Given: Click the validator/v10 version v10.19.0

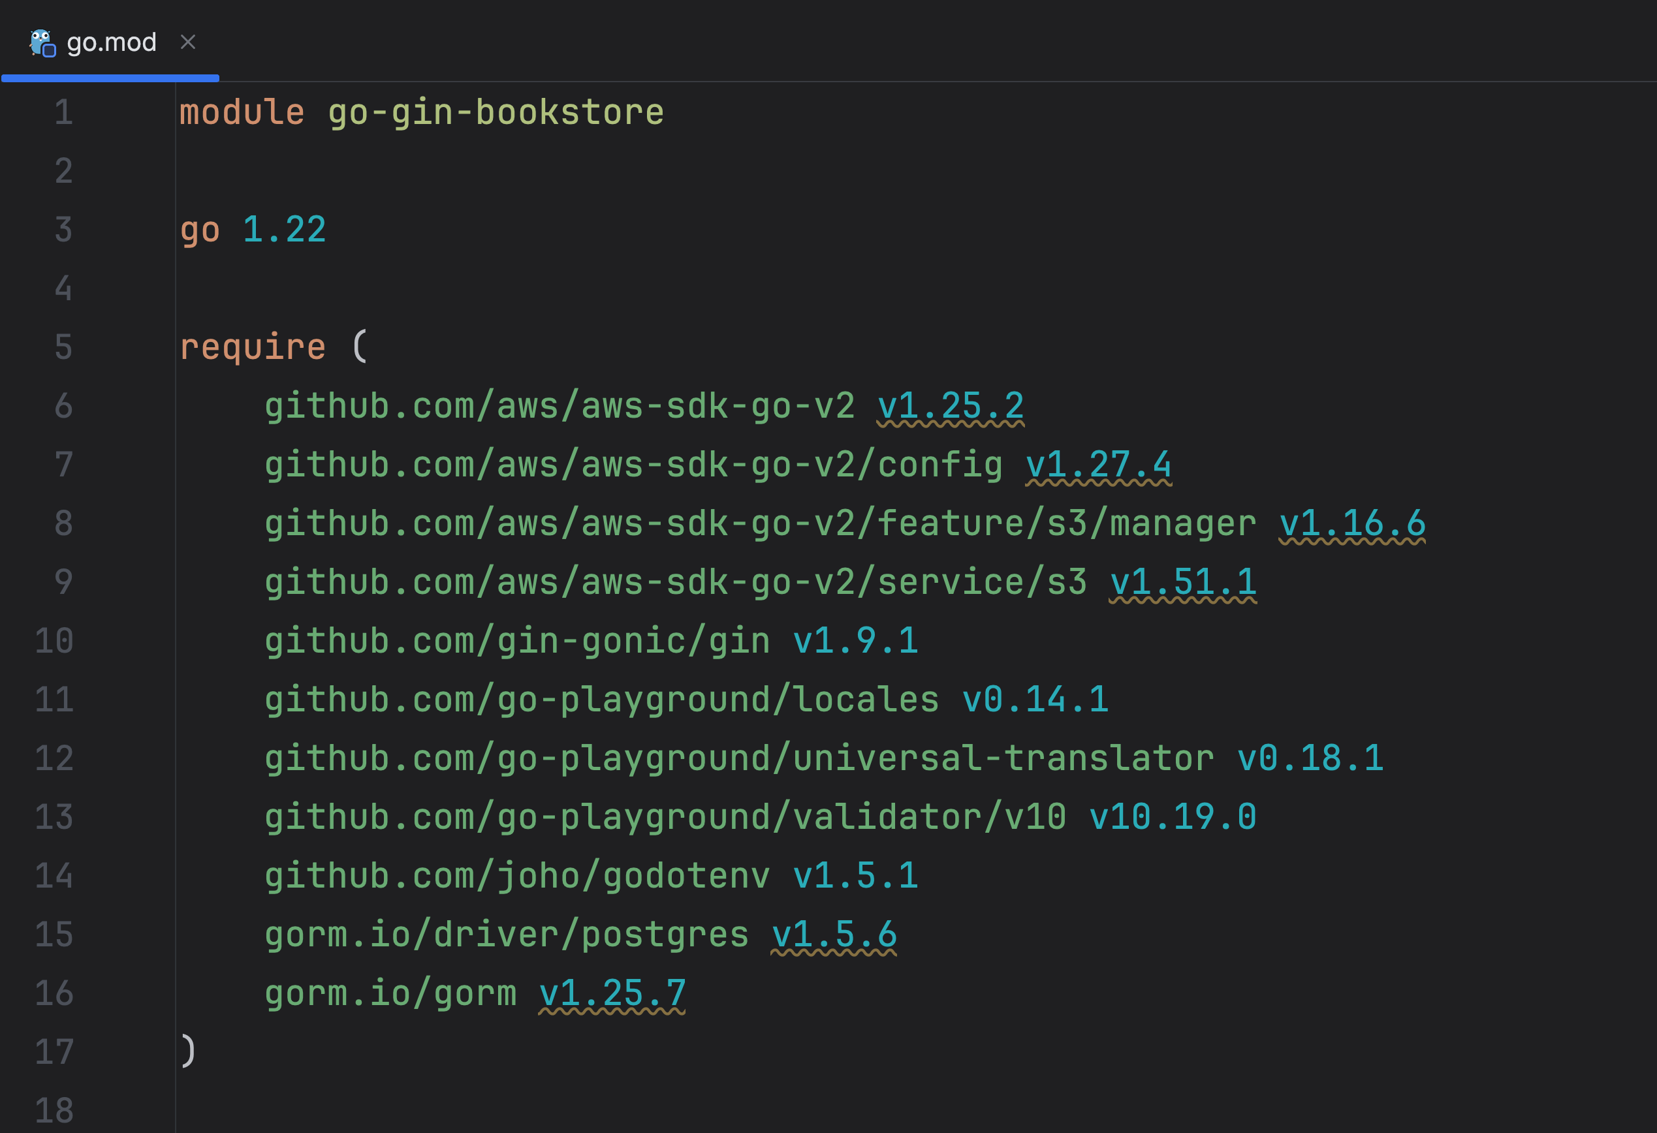Looking at the screenshot, I should pyautogui.click(x=1172, y=817).
